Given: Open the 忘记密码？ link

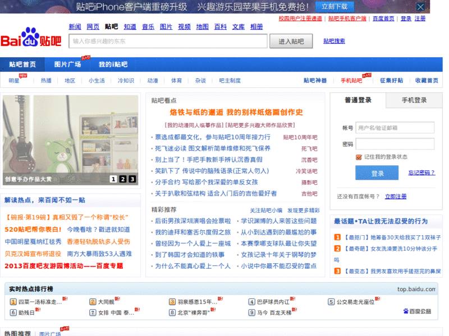Looking at the screenshot, I should [422, 172].
